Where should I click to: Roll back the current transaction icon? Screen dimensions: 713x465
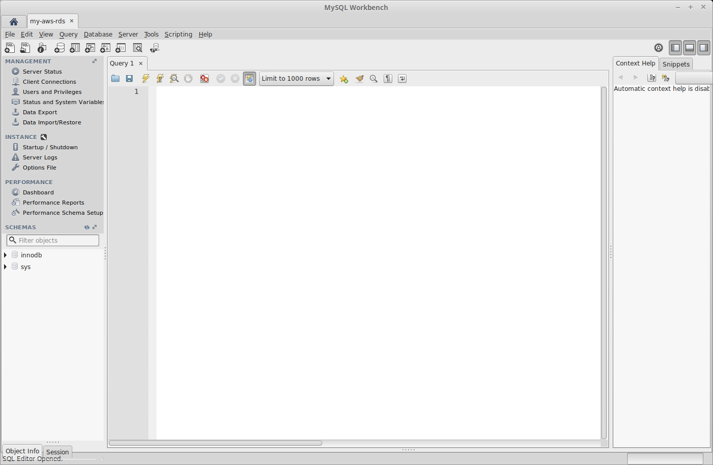pos(235,79)
